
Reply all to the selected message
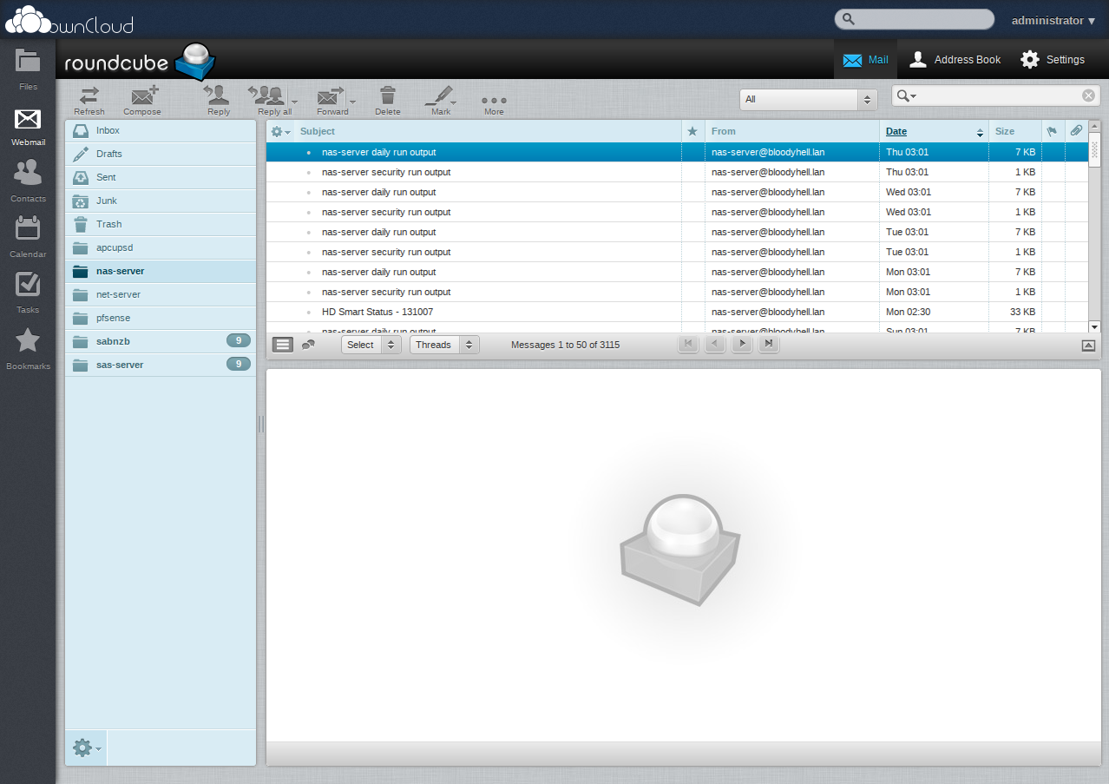coord(270,100)
